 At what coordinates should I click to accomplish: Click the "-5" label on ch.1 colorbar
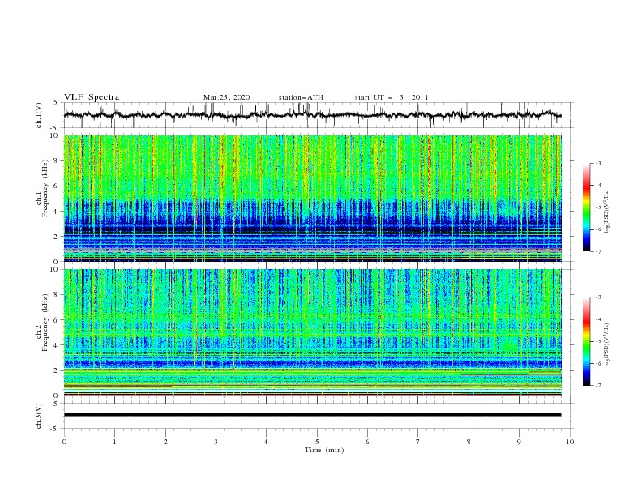point(597,207)
